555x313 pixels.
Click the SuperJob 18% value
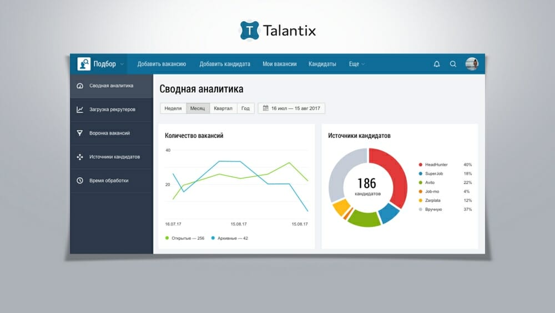467,173
